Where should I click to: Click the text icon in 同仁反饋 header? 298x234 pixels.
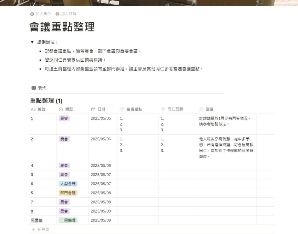click(x=163, y=109)
